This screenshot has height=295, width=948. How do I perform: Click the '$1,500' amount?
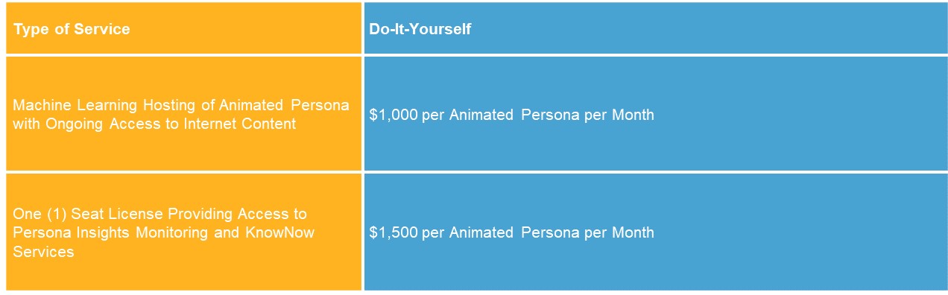coord(394,232)
